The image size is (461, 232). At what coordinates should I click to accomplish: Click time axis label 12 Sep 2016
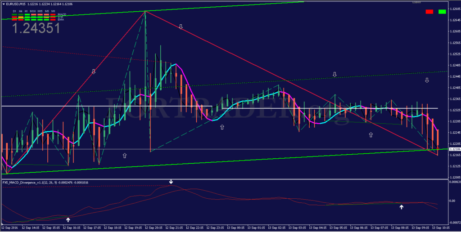pos(9,228)
